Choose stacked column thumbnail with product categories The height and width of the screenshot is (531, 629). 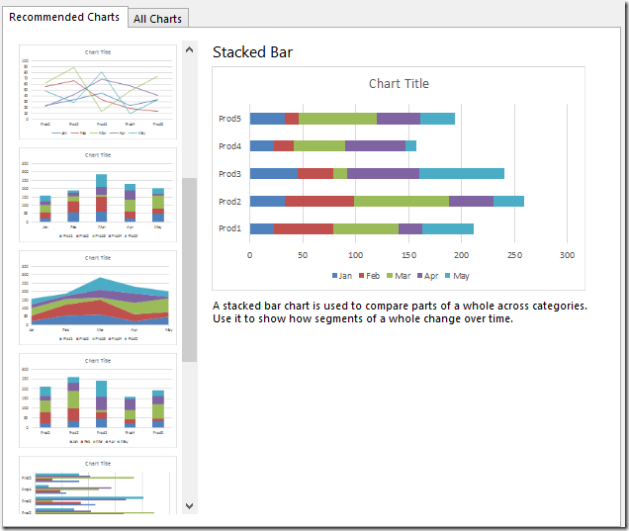coord(98,400)
